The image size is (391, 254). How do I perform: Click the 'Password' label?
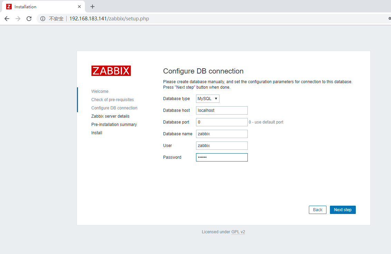click(x=172, y=157)
